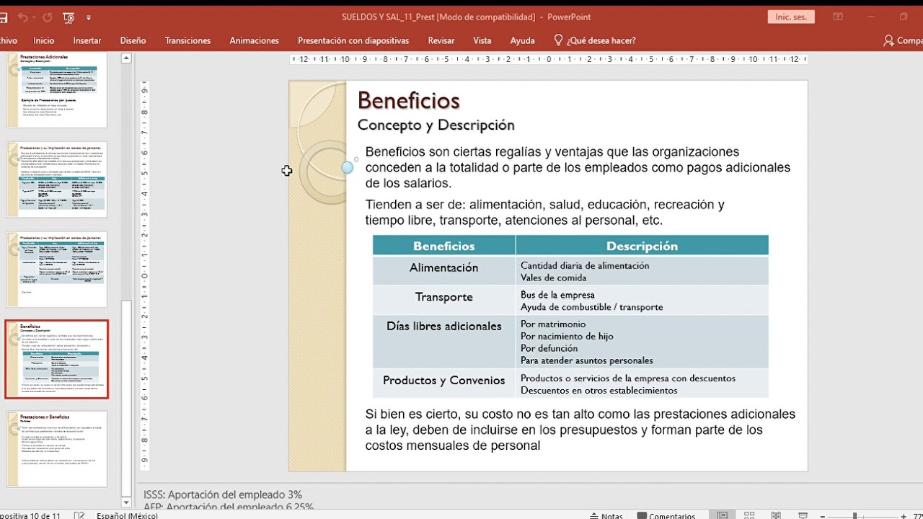Click the Beneficios table header cell
The width and height of the screenshot is (923, 519).
point(443,246)
